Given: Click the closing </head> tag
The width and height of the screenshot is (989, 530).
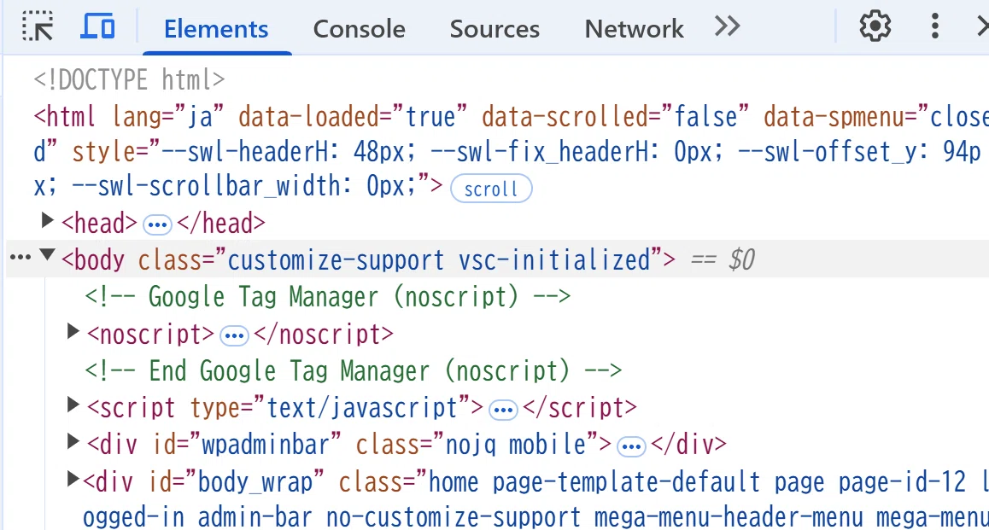Looking at the screenshot, I should coord(221,223).
